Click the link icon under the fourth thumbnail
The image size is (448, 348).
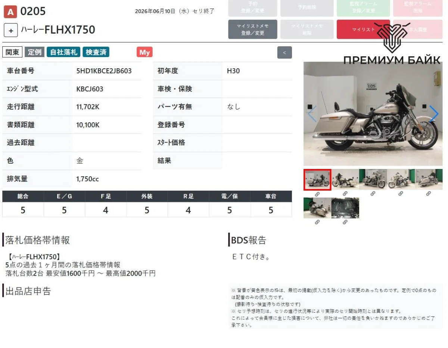click(401, 194)
